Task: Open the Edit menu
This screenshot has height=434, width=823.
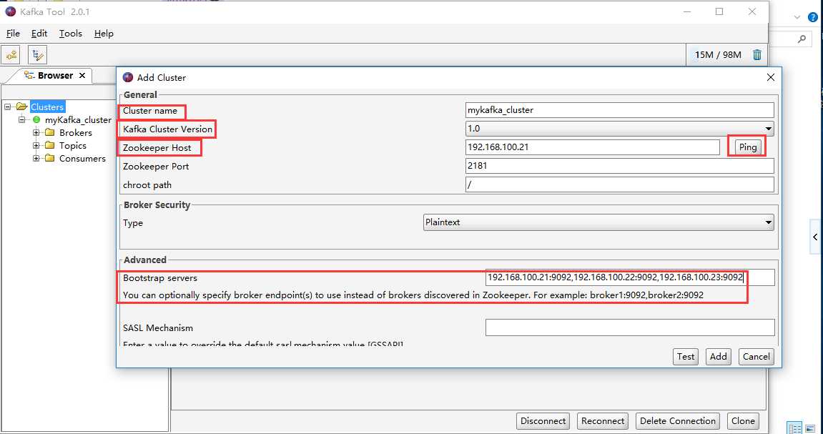Action: [39, 34]
